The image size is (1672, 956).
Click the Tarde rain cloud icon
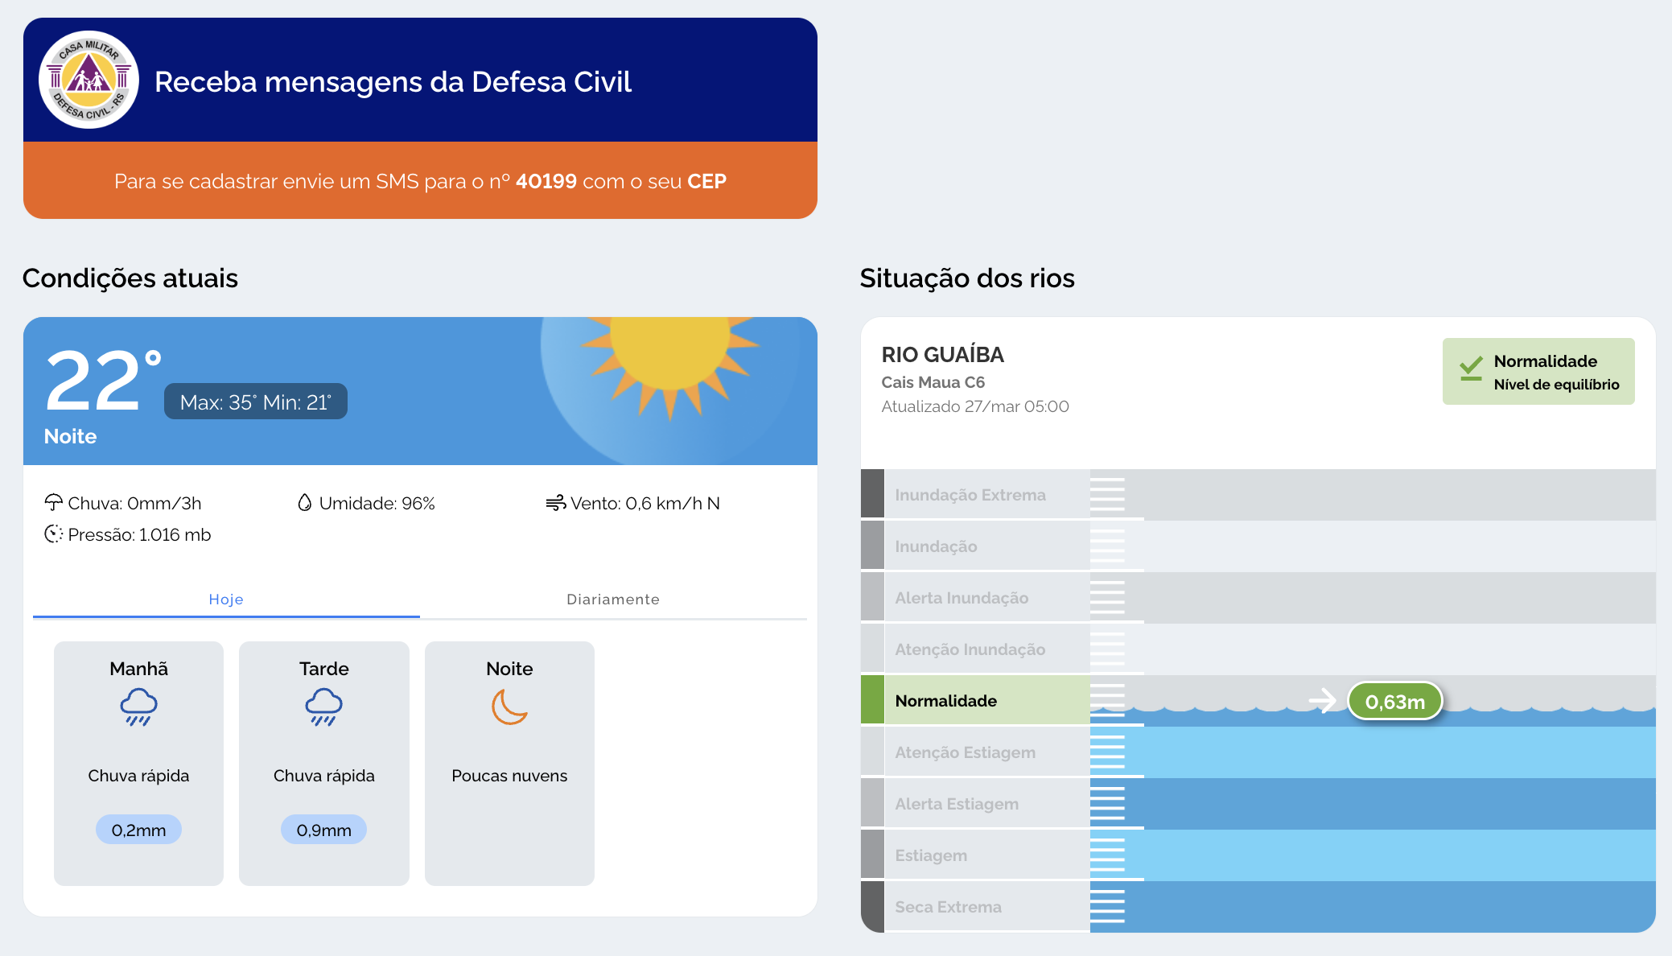pyautogui.click(x=323, y=707)
